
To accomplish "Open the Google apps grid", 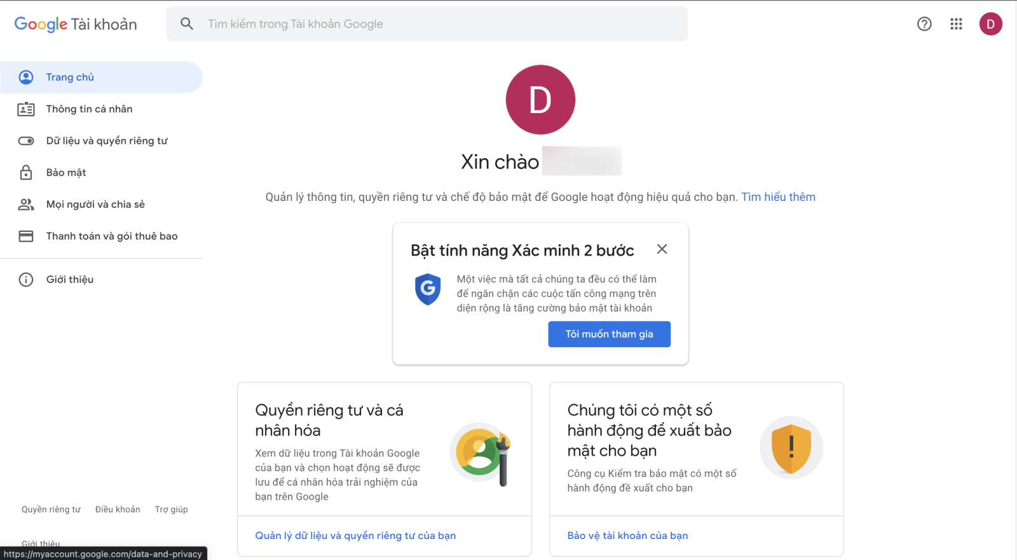I will click(x=956, y=24).
